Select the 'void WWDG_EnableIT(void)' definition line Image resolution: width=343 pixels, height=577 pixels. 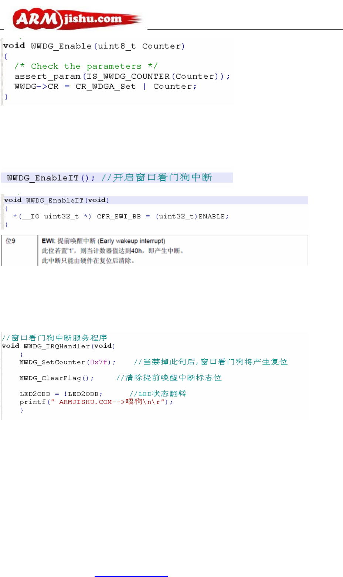coord(57,200)
